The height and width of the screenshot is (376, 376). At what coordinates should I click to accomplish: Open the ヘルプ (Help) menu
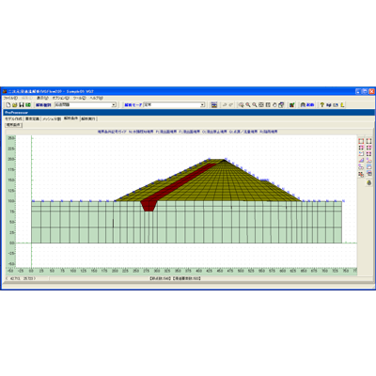pos(96,98)
